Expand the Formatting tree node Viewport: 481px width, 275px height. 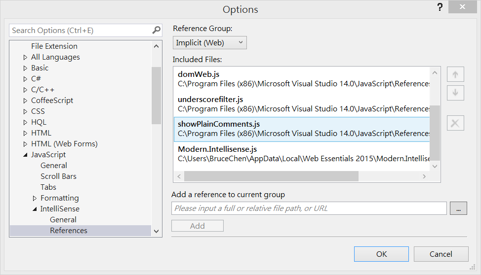tap(35, 198)
